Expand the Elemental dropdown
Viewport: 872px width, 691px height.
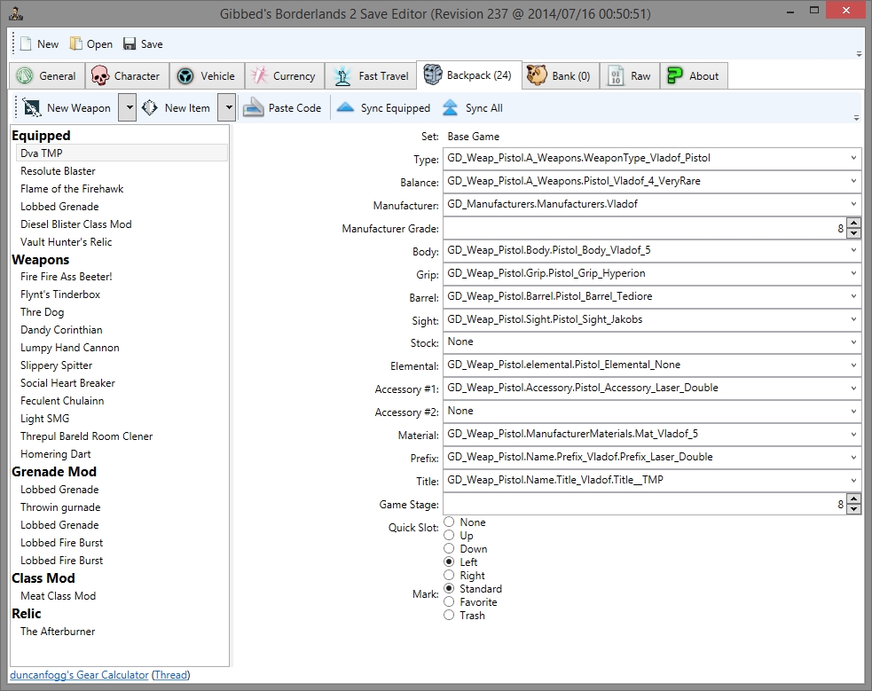[x=853, y=365]
